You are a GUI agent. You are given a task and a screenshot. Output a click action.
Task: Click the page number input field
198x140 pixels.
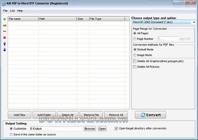[168, 38]
